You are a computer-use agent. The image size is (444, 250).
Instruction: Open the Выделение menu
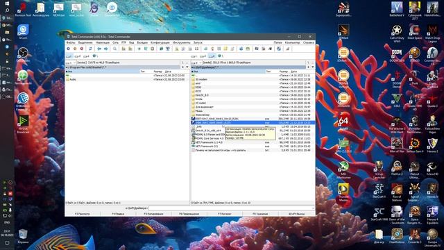pos(85,42)
